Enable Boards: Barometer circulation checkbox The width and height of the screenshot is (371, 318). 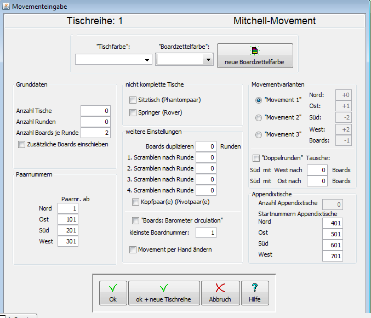pos(135,221)
